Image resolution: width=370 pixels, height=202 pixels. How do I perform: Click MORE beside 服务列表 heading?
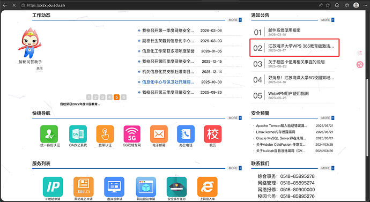(x=235, y=168)
